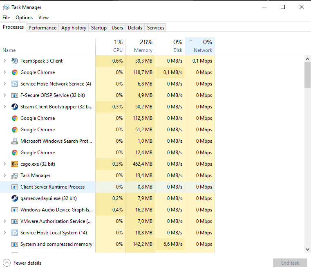This screenshot has width=311, height=272.
Task: Switch to the App history tab
Action: tap(74, 27)
